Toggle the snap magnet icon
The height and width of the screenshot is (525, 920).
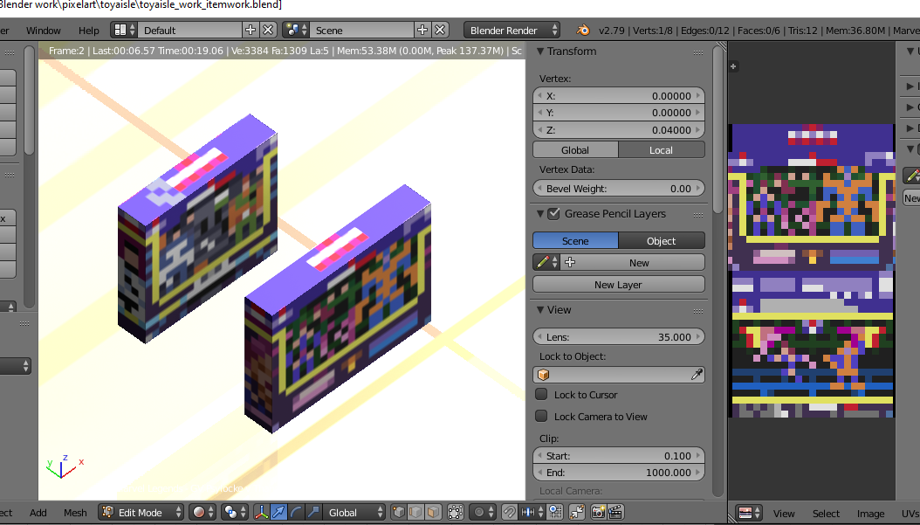509,513
